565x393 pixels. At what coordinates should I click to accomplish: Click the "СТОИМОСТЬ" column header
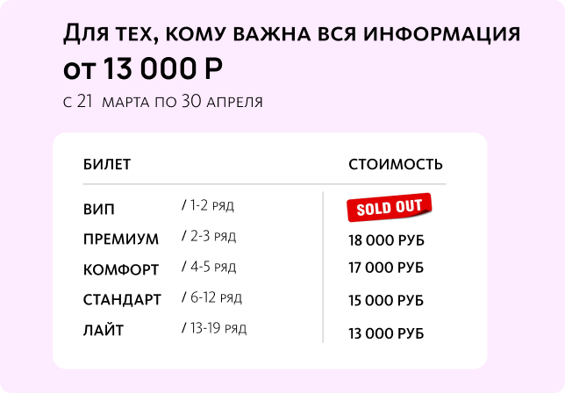point(396,164)
